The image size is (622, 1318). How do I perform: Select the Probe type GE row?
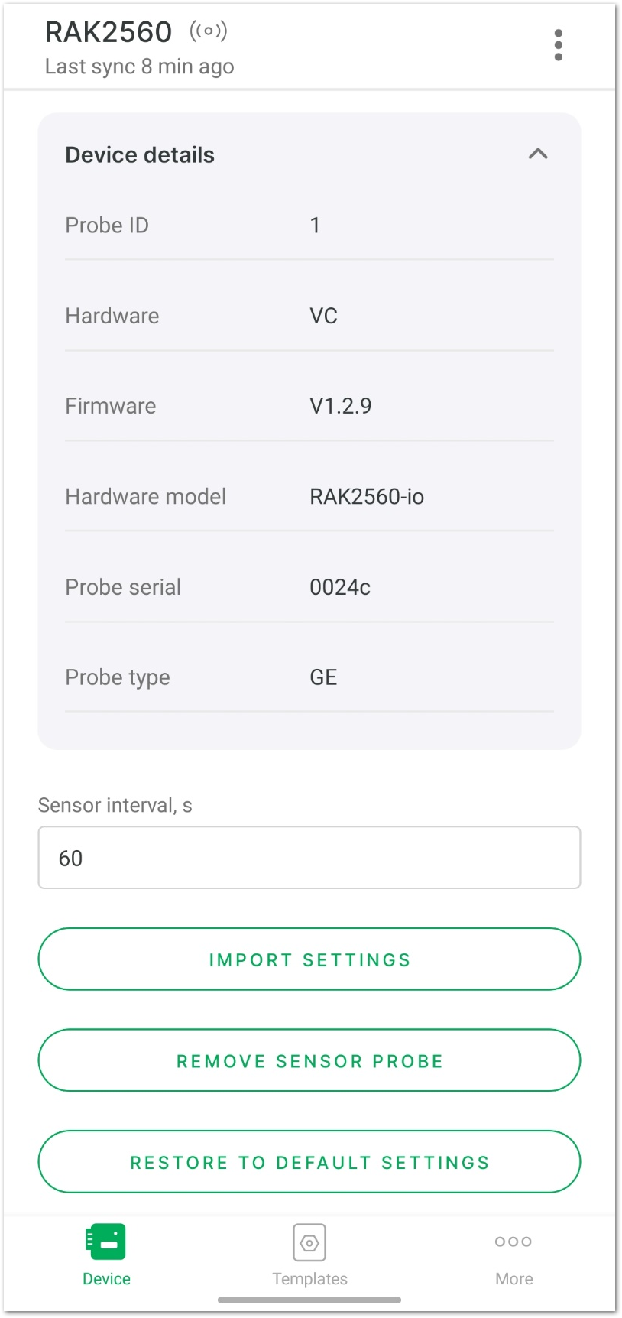point(309,677)
